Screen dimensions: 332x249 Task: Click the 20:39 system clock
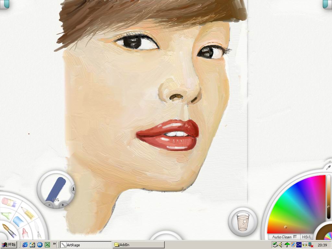point(322,245)
